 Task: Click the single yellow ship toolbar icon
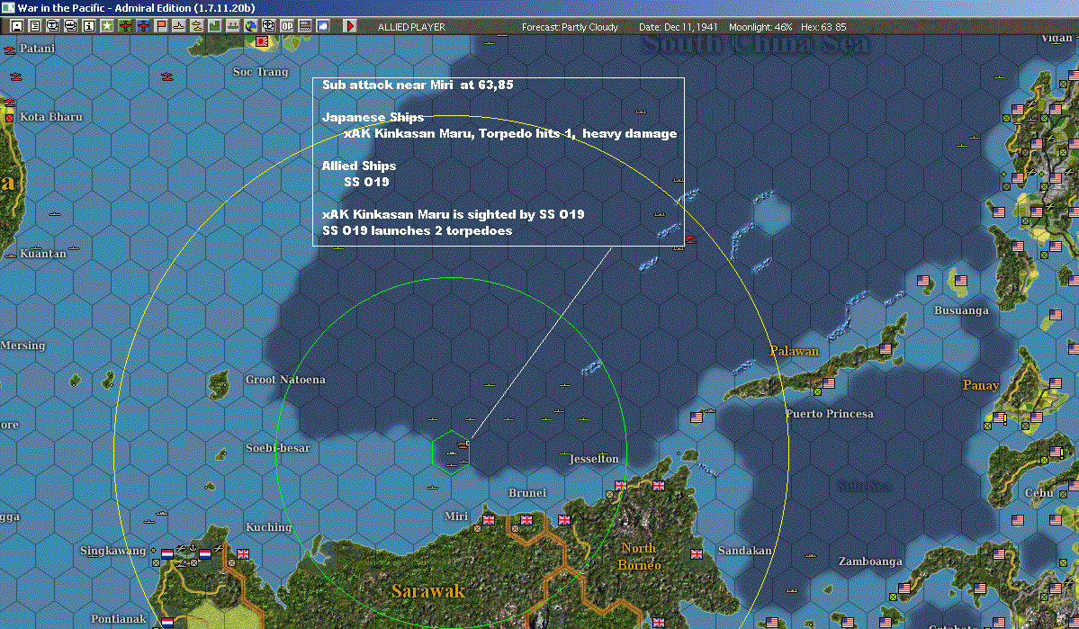[x=178, y=26]
